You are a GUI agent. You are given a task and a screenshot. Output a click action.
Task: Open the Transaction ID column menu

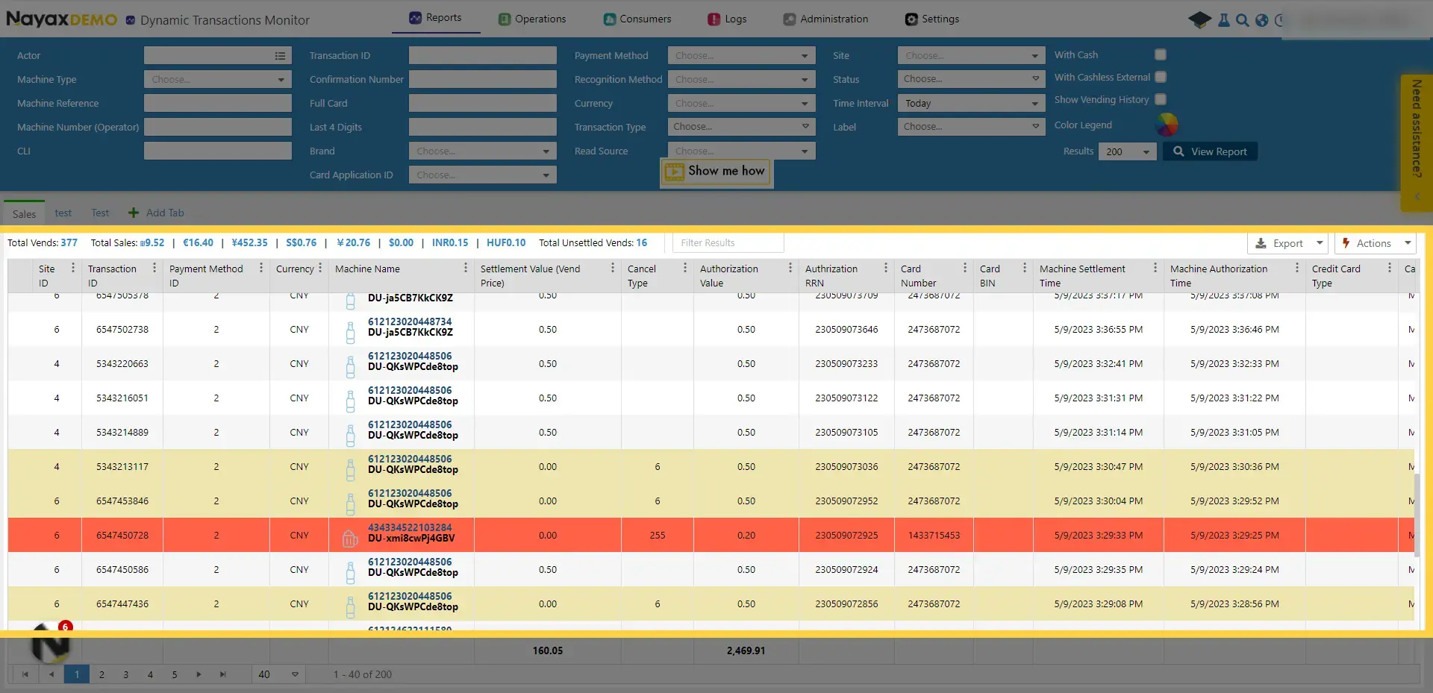pos(154,268)
